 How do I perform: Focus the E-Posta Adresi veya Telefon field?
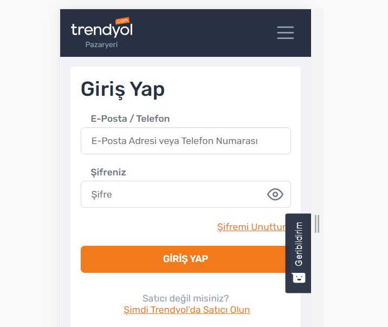186,141
